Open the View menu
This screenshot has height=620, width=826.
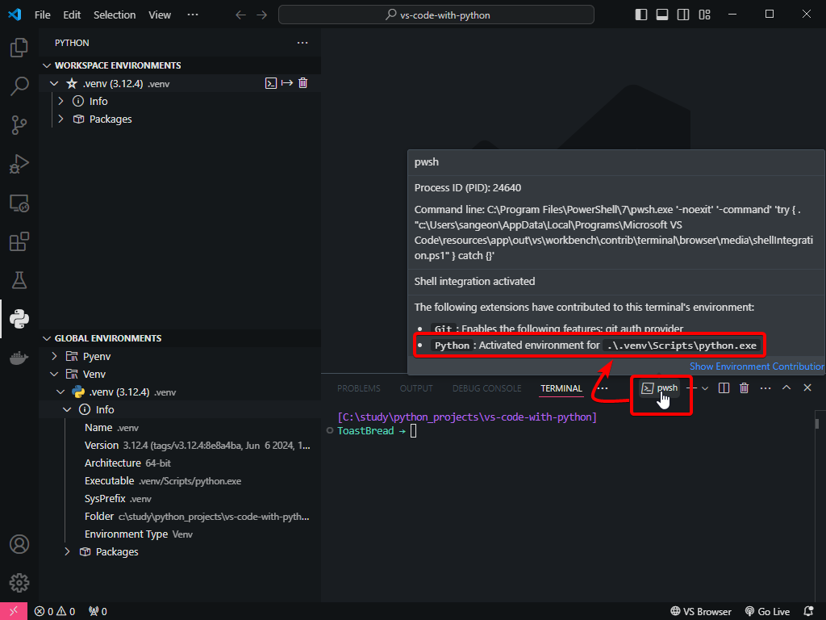(160, 15)
